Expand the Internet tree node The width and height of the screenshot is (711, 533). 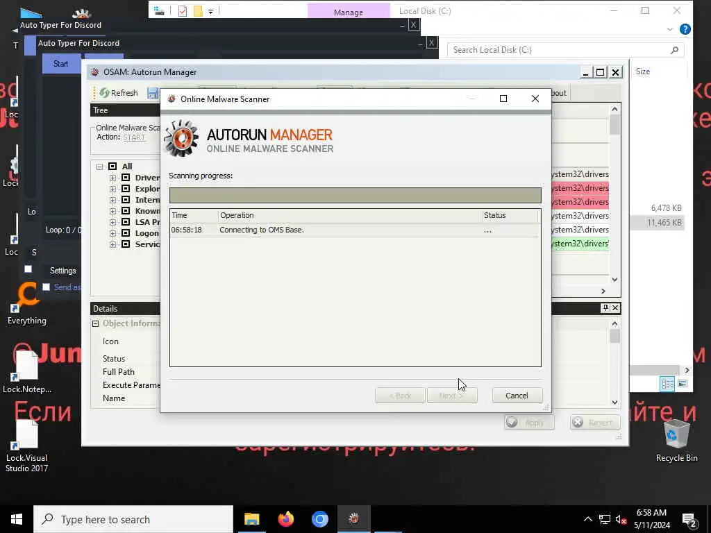(113, 200)
